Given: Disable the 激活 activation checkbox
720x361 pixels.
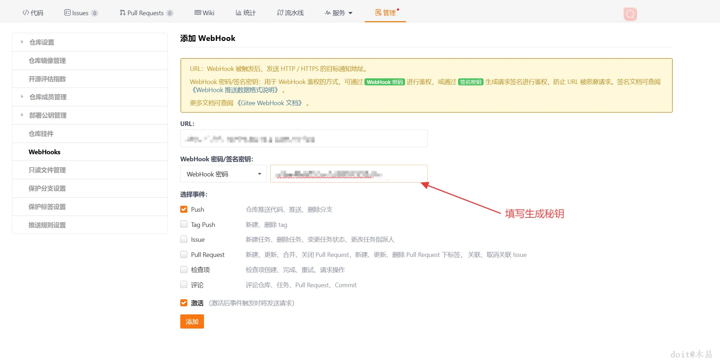Looking at the screenshot, I should pyautogui.click(x=184, y=302).
